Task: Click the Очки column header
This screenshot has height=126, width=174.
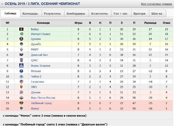Action: click(x=166, y=23)
